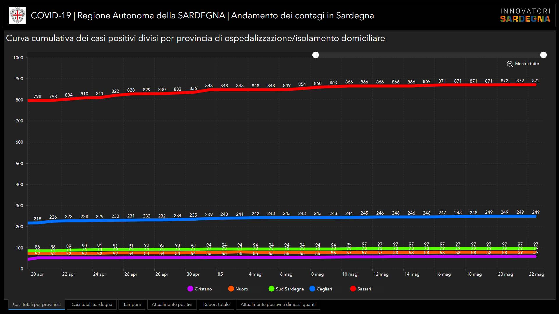Image resolution: width=559 pixels, height=314 pixels.
Task: Open the Casi totali Sardegna tab
Action: tap(92, 304)
